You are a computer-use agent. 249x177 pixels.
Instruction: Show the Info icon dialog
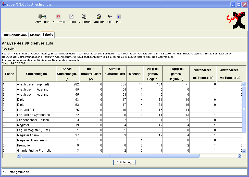pos(118,17)
